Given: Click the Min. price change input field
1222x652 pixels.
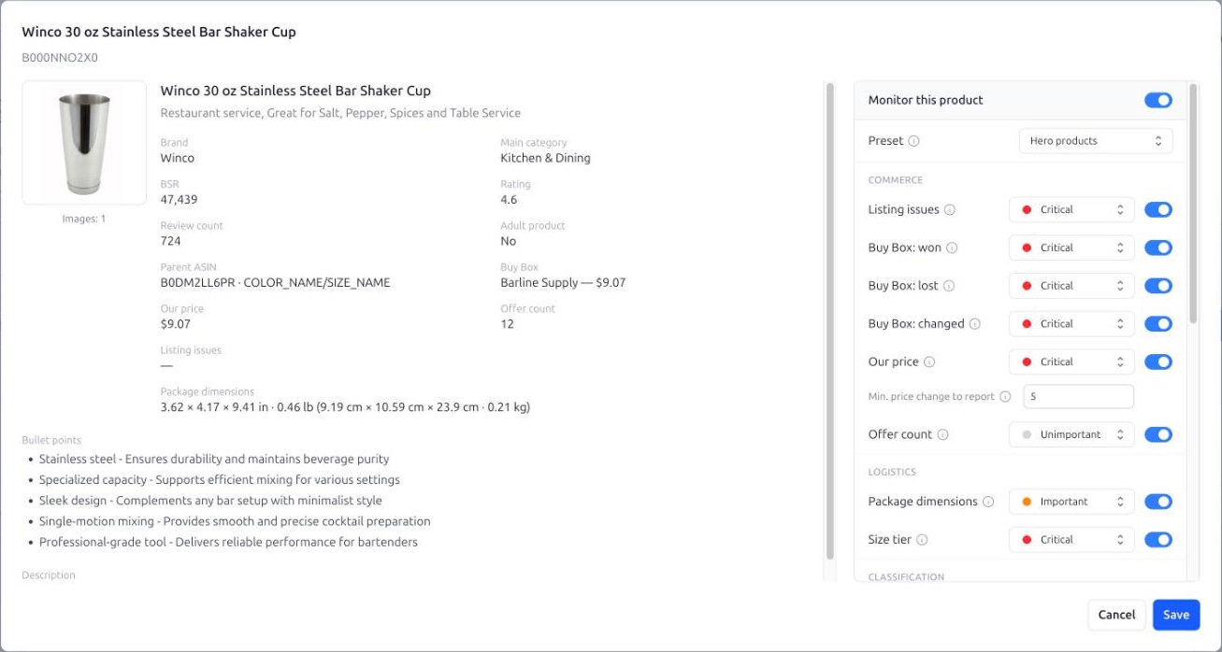Looking at the screenshot, I should pos(1078,397).
